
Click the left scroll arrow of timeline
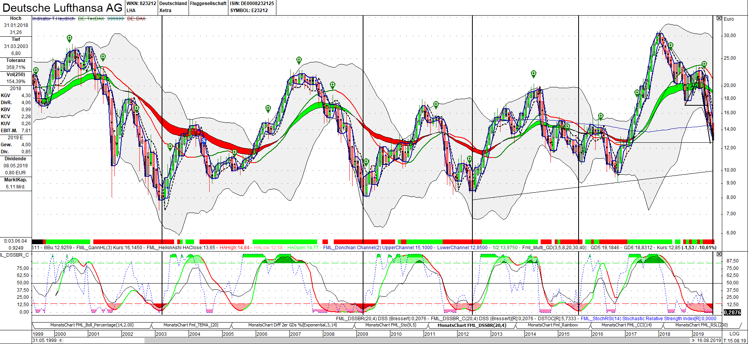tap(61, 340)
